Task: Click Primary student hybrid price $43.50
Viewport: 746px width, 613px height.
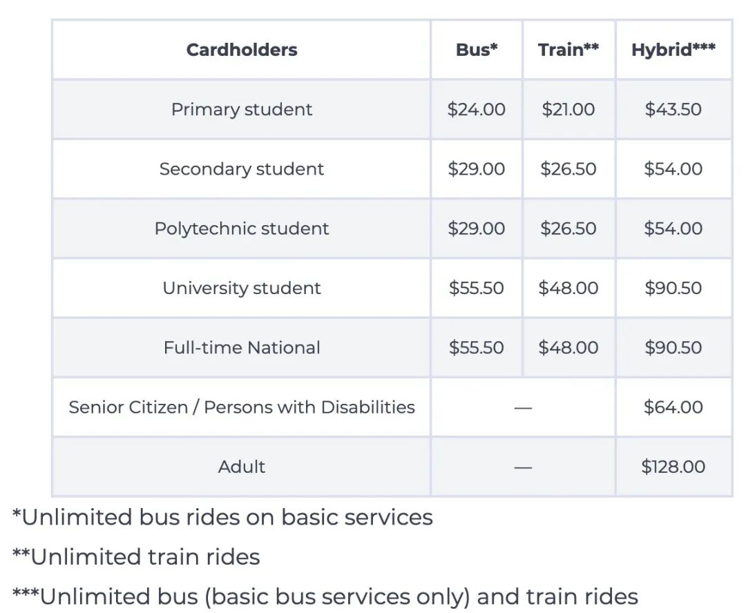Action: point(673,109)
